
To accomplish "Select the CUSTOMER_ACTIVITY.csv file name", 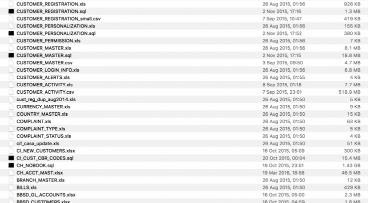I will tap(45, 92).
